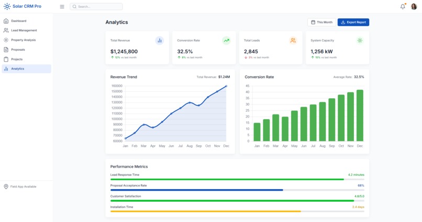Click the System Capacity sun icon

360,41
